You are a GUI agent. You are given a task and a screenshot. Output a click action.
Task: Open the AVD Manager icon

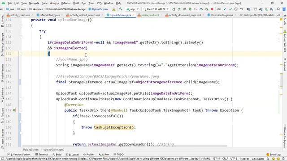266,9
